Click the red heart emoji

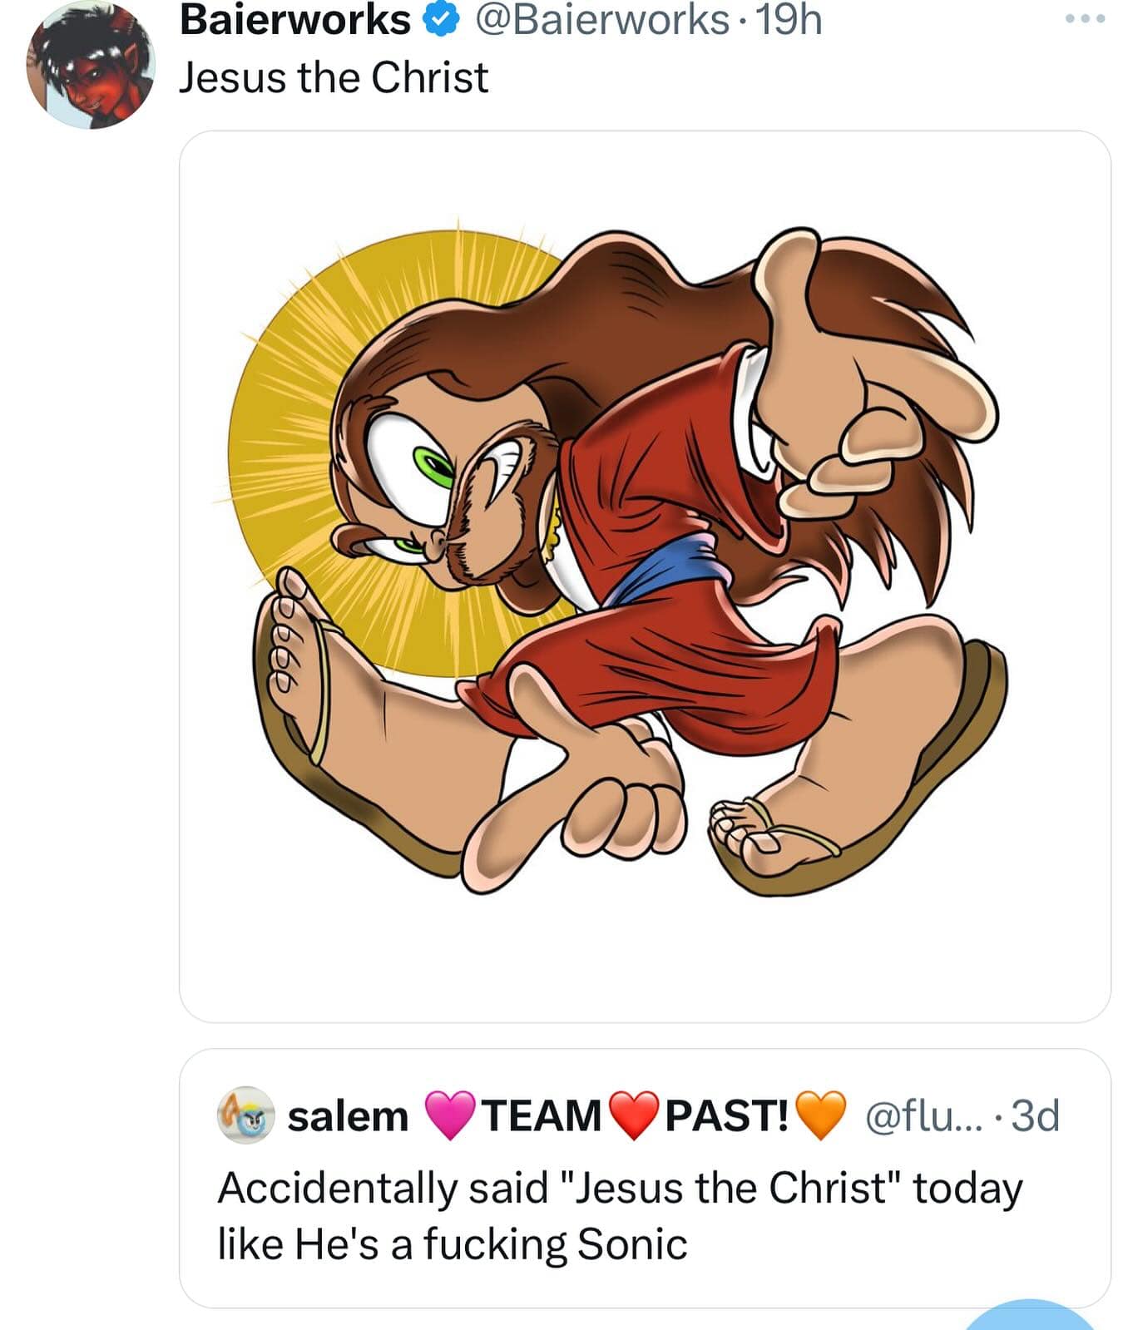click(x=634, y=1115)
